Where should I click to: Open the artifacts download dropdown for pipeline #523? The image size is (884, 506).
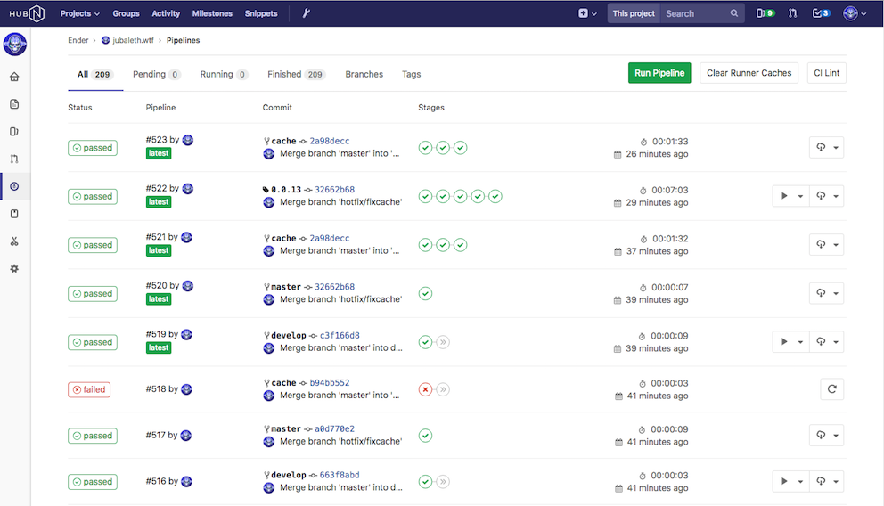click(x=826, y=148)
